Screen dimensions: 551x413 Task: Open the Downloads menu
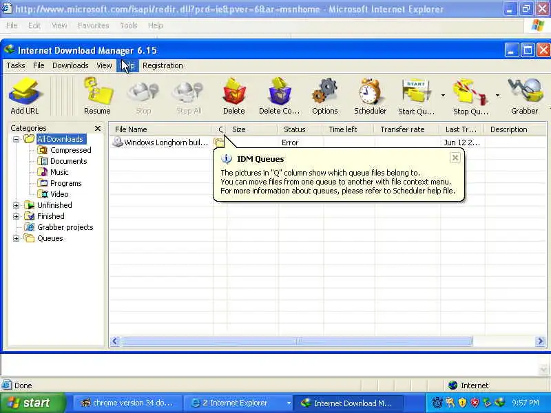coord(70,65)
